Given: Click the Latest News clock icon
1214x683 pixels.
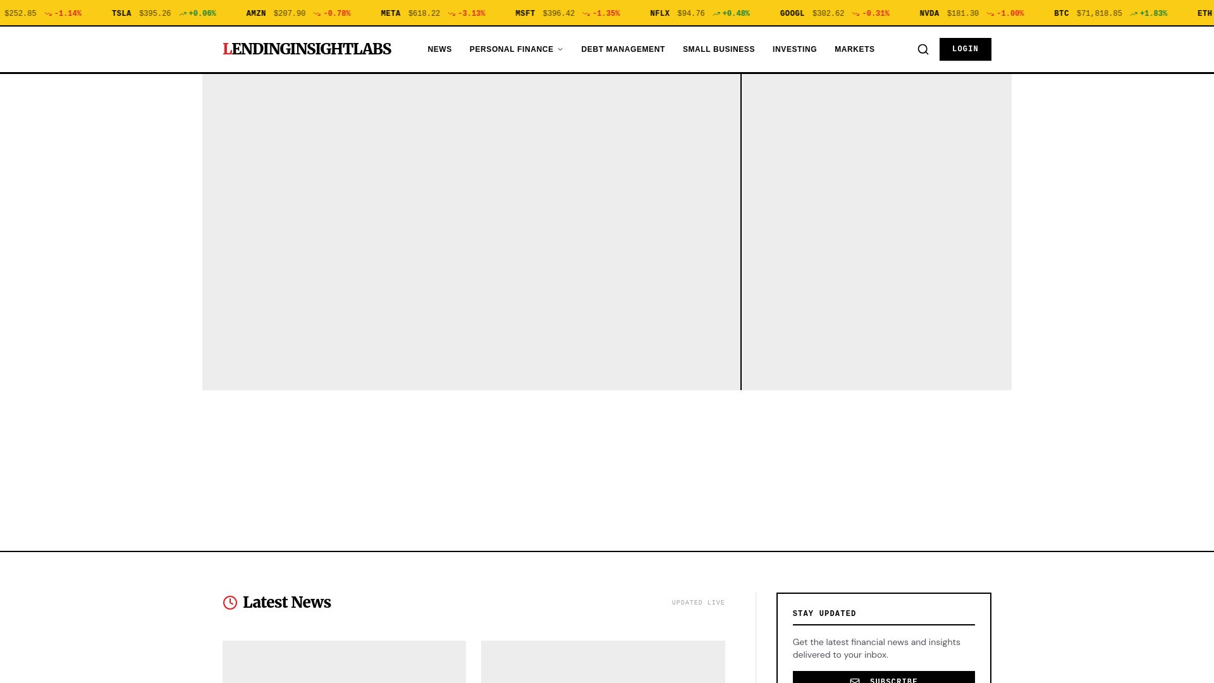Looking at the screenshot, I should pos(230,603).
